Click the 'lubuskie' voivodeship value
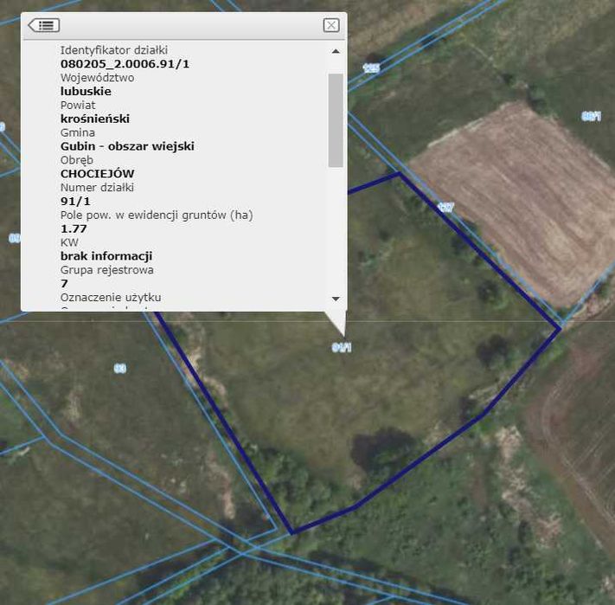615x605 pixels. (x=86, y=92)
